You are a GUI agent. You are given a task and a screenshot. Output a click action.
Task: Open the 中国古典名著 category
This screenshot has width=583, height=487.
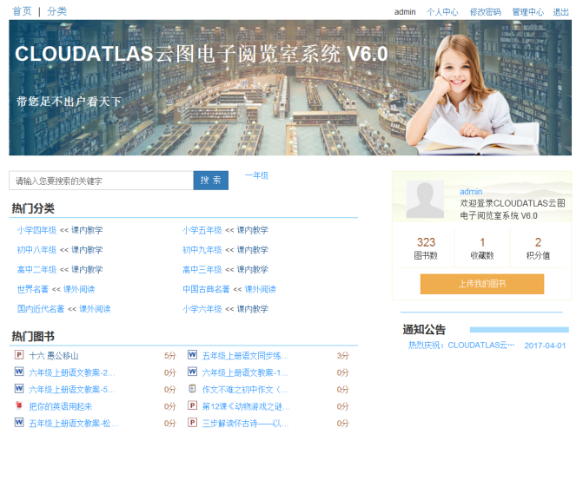(206, 289)
